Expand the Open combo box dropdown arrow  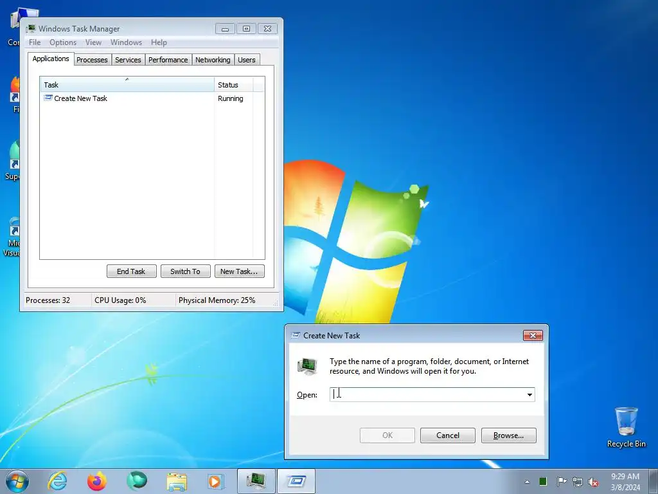point(529,394)
